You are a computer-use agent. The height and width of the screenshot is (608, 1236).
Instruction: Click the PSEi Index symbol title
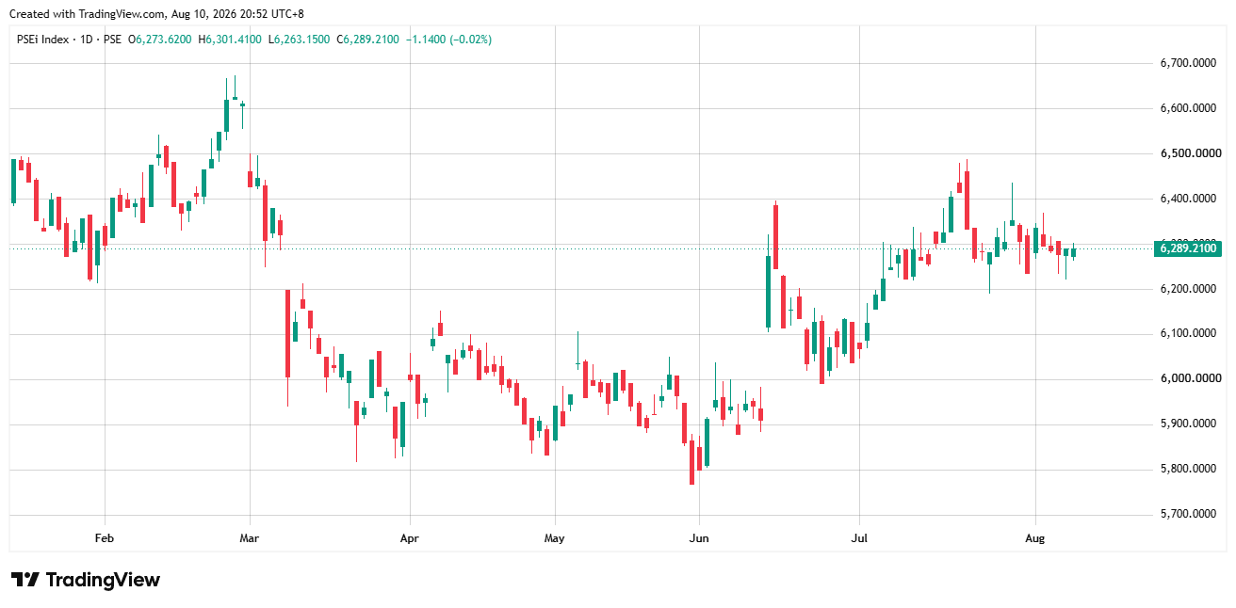(43, 40)
